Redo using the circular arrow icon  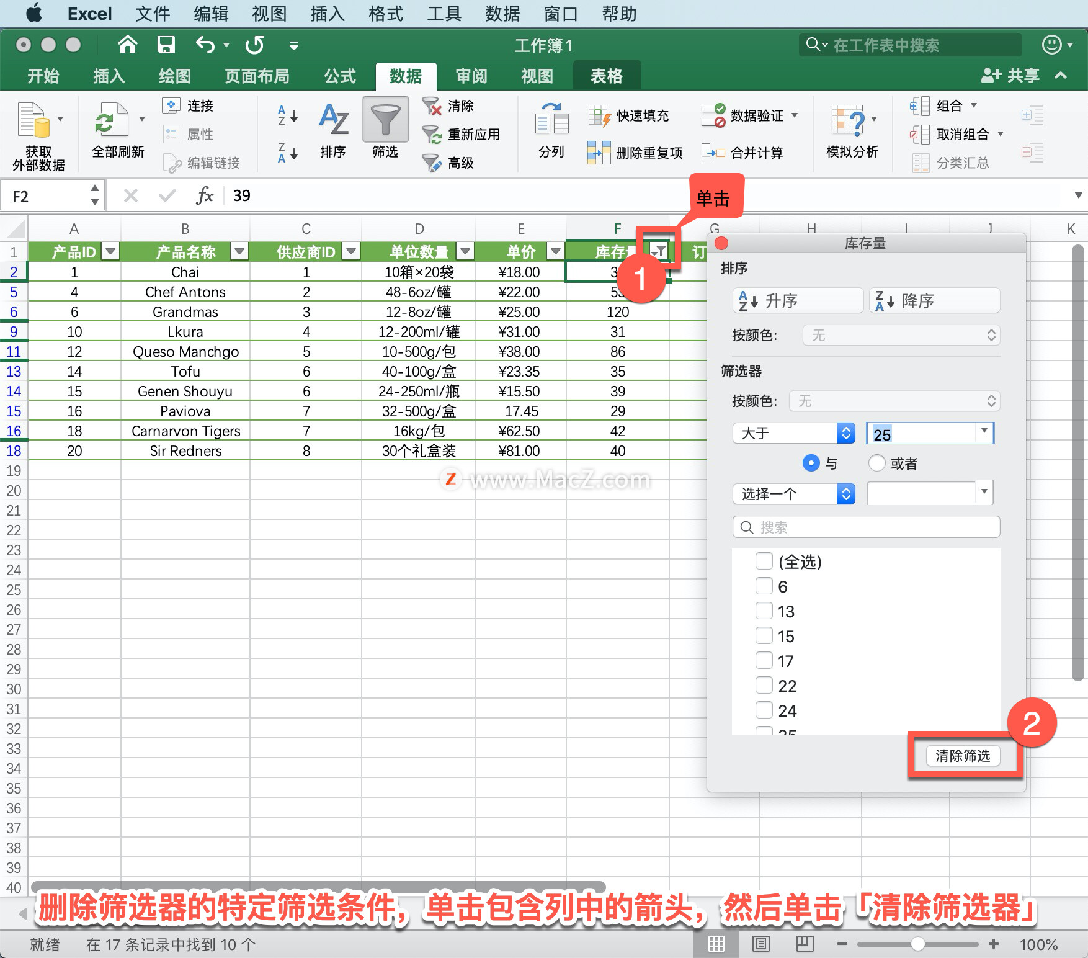(255, 45)
